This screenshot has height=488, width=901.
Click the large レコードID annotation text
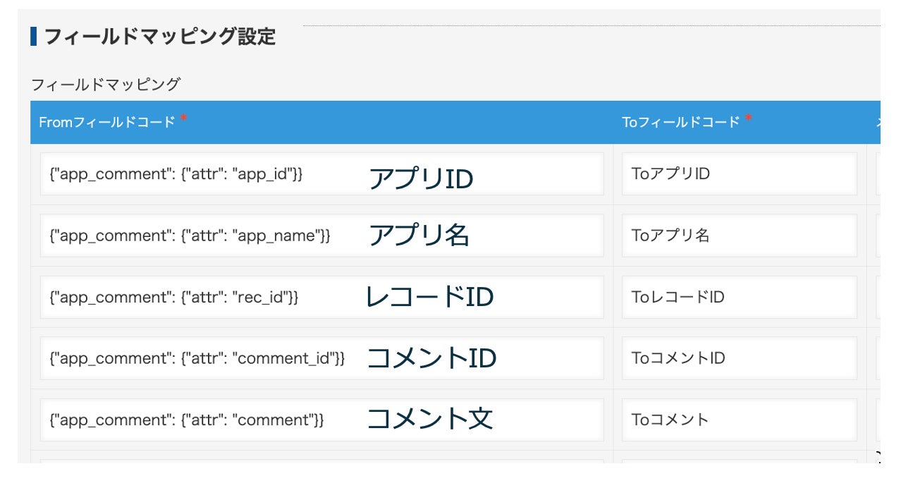pyautogui.click(x=429, y=298)
